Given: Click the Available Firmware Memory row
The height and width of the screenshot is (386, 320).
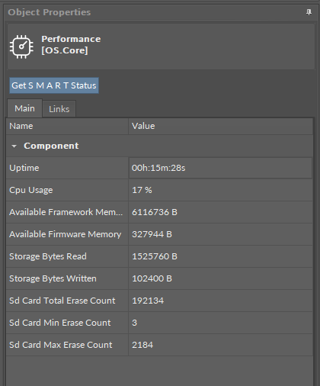Looking at the screenshot, I should pyautogui.click(x=159, y=234).
